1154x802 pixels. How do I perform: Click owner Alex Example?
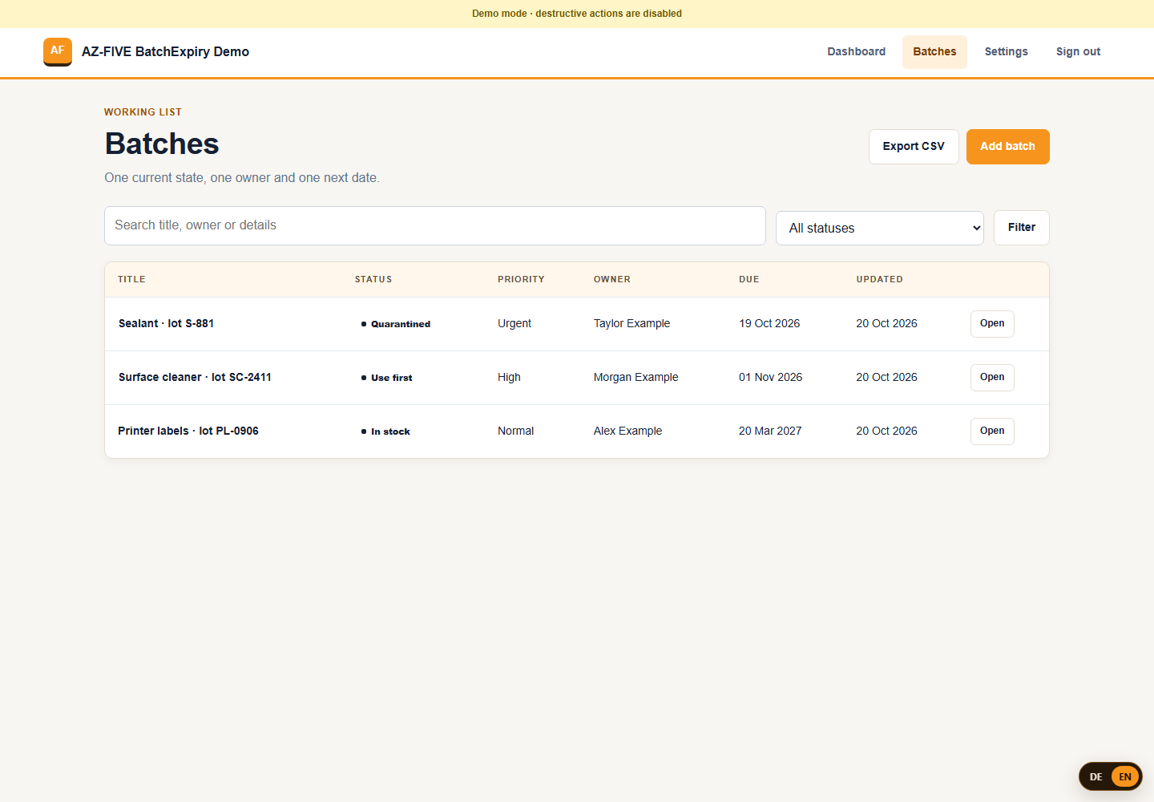click(x=627, y=431)
